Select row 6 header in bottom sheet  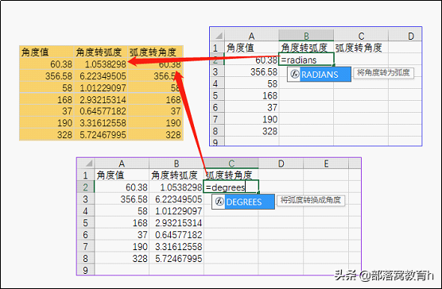click(86, 234)
